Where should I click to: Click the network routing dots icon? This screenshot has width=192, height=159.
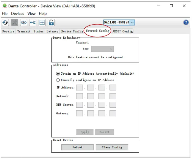tap(33, 22)
